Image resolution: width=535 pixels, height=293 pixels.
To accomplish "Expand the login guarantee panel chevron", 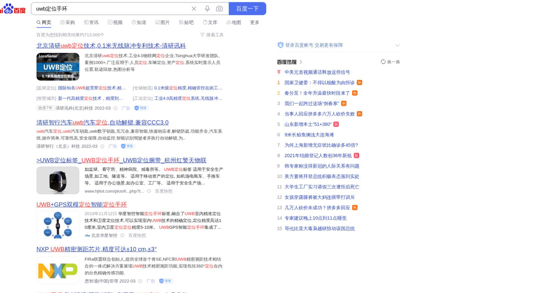I will 397,45.
